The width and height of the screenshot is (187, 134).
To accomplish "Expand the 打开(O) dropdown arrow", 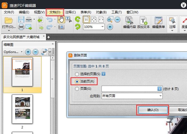I will tap(9, 30).
